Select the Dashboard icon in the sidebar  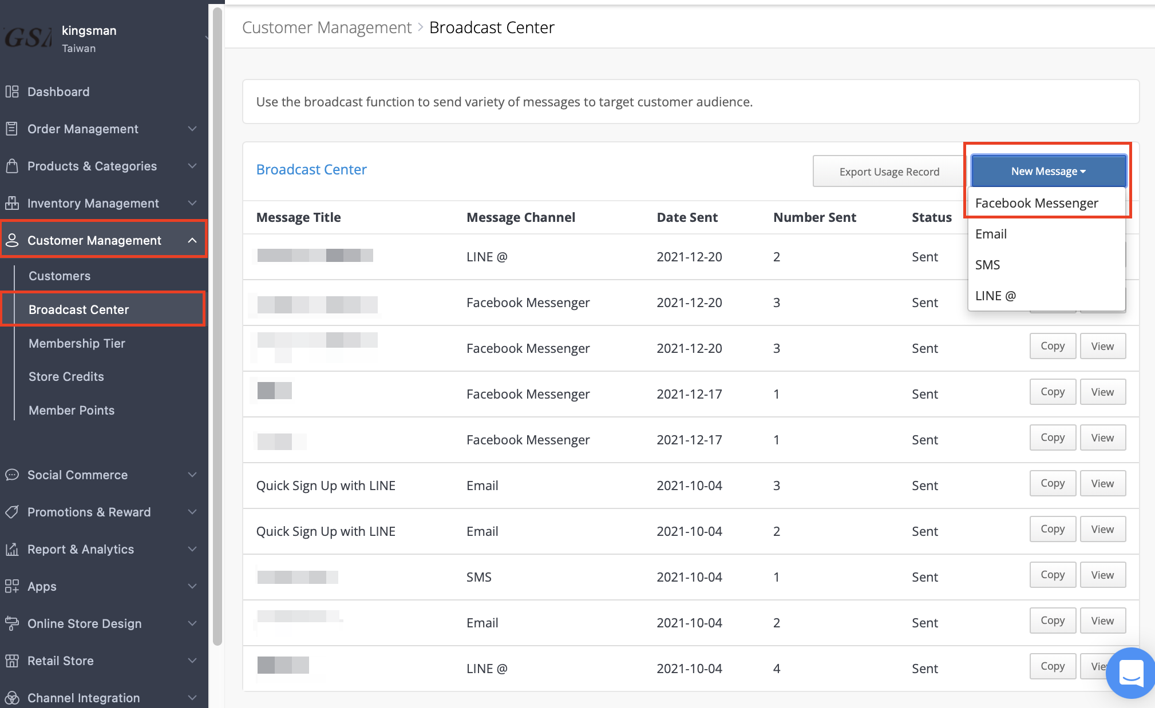13,91
